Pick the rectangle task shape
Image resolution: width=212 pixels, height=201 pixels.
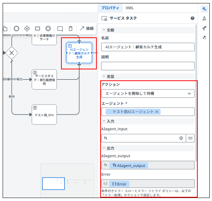point(37,29)
